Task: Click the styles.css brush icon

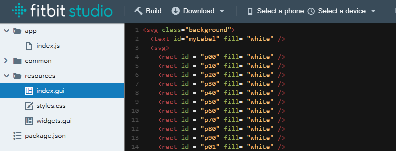Action: point(29,106)
